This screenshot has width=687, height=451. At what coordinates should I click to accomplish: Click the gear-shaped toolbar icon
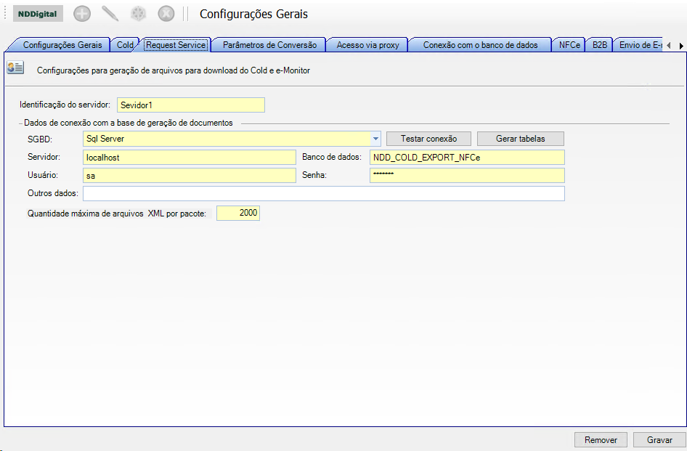pos(138,14)
